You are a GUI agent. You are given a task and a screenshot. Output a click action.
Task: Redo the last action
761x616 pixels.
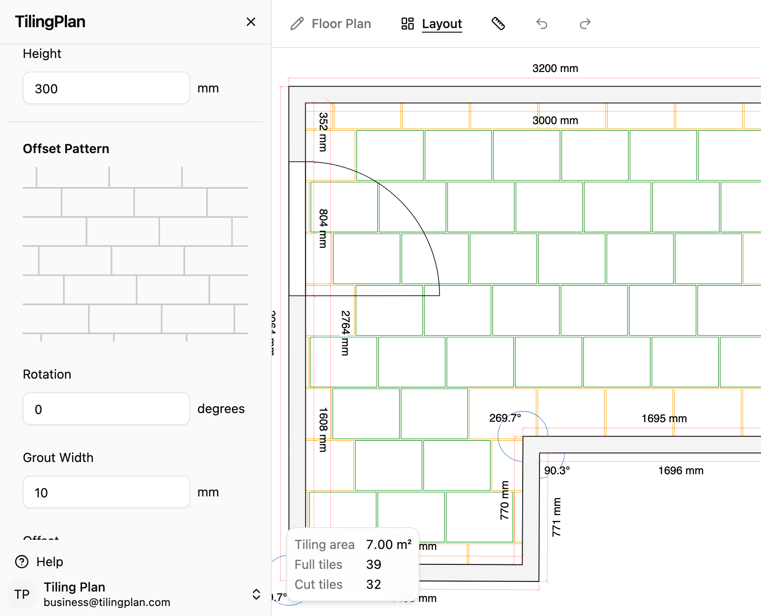[585, 24]
